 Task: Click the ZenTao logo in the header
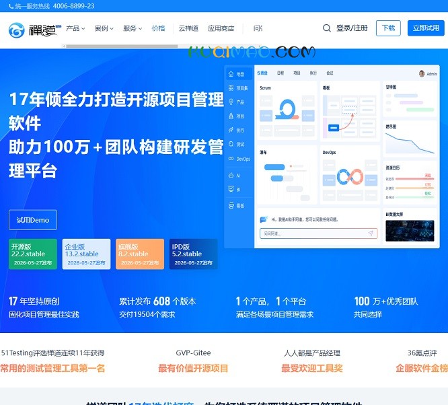[35, 30]
